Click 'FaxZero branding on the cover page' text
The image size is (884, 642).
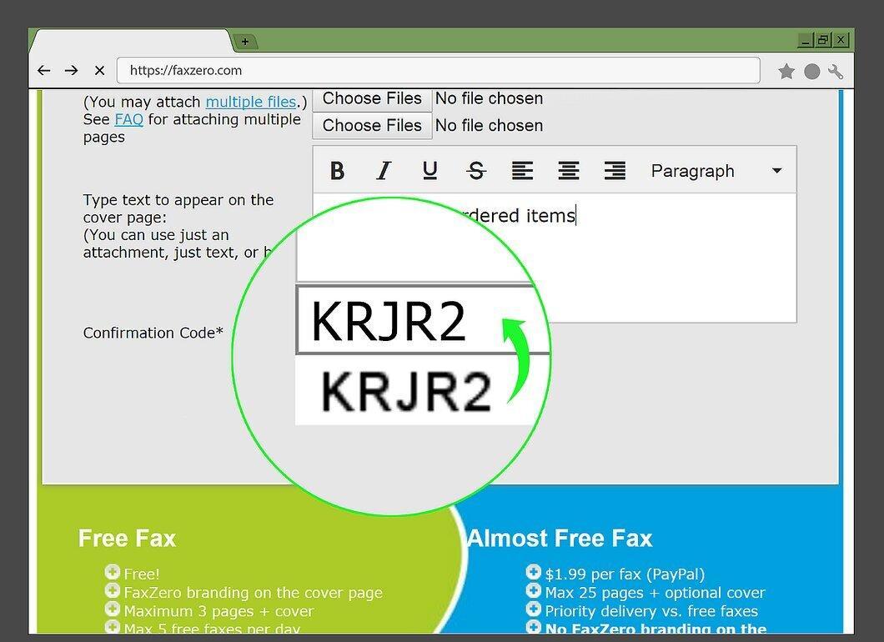coord(254,593)
